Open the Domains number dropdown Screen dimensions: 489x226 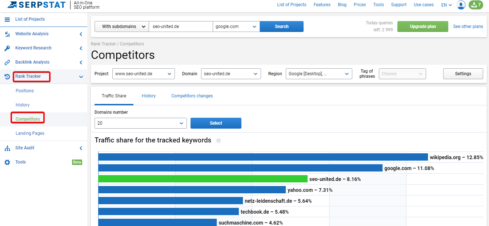click(141, 123)
